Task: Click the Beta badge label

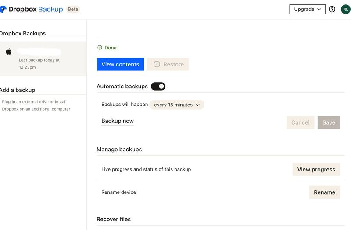Action: tap(73, 9)
